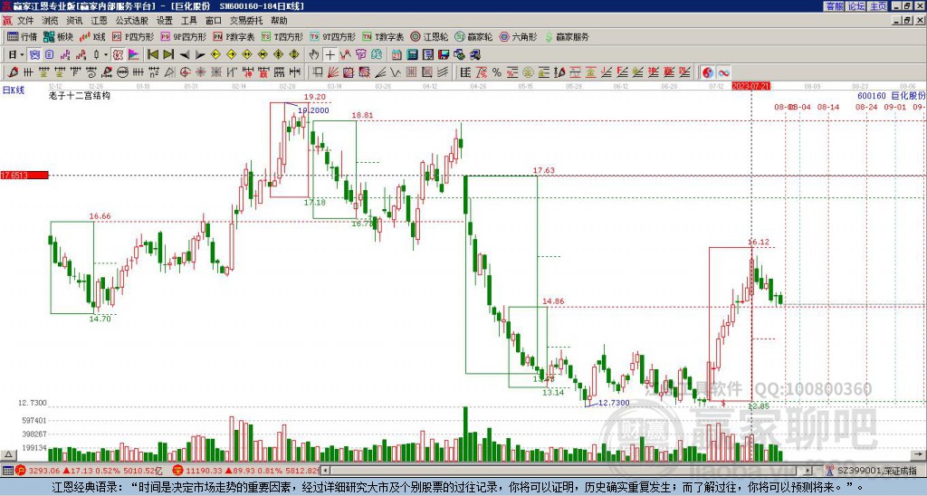Open the T数字表 tool
Viewport: 927px width, 496px height.
[x=383, y=36]
